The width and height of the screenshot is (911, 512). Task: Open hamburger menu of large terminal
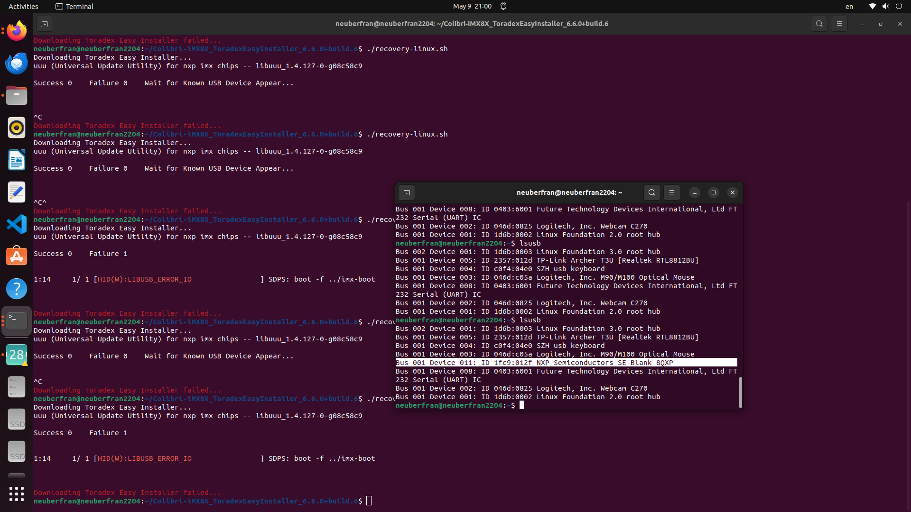[839, 24]
